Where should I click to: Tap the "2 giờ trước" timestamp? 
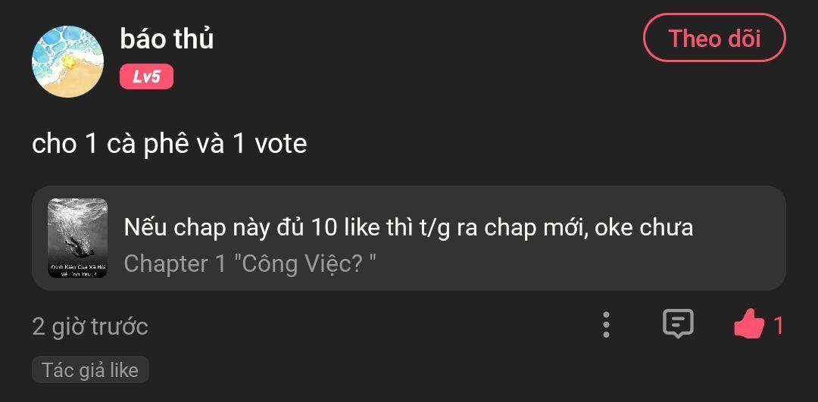[x=89, y=326]
